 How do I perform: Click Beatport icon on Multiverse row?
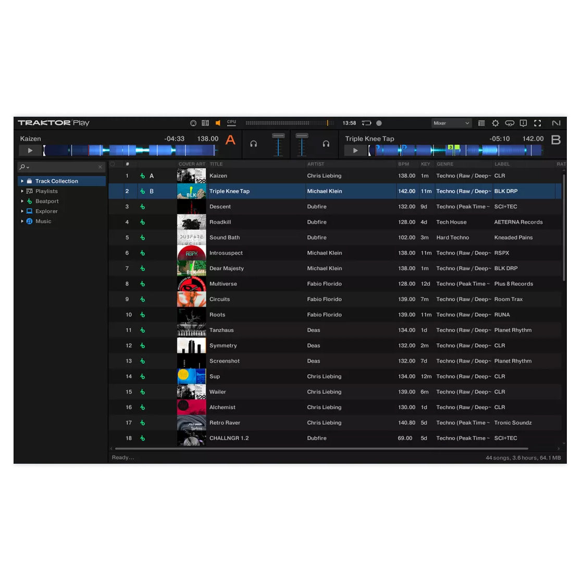143,284
